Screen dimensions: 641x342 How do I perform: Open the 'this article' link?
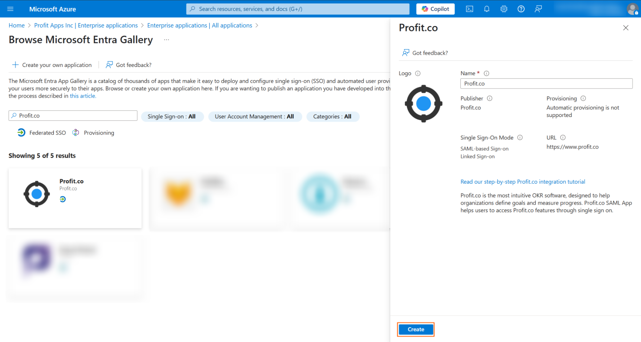pyautogui.click(x=83, y=96)
